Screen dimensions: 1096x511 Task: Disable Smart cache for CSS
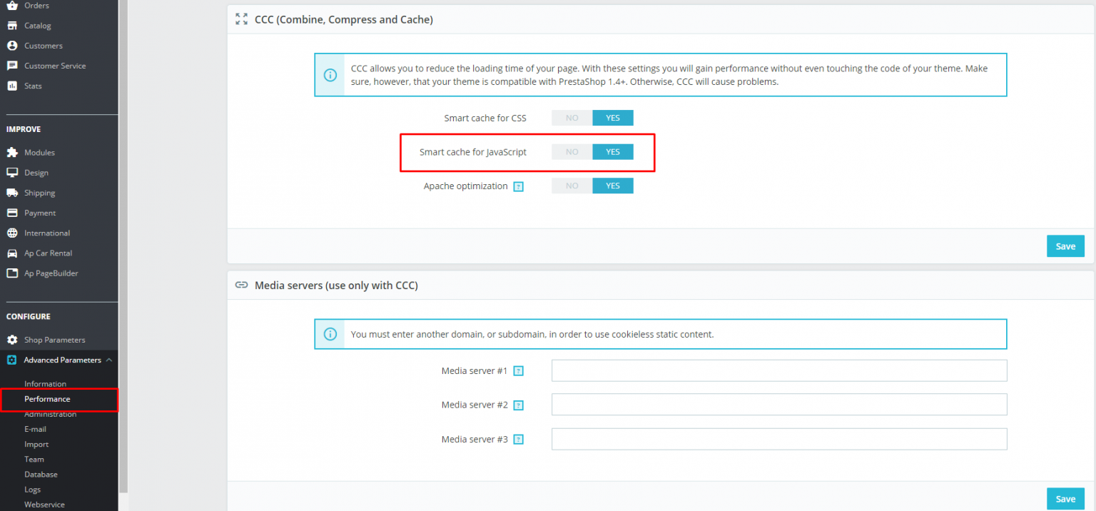pos(571,117)
